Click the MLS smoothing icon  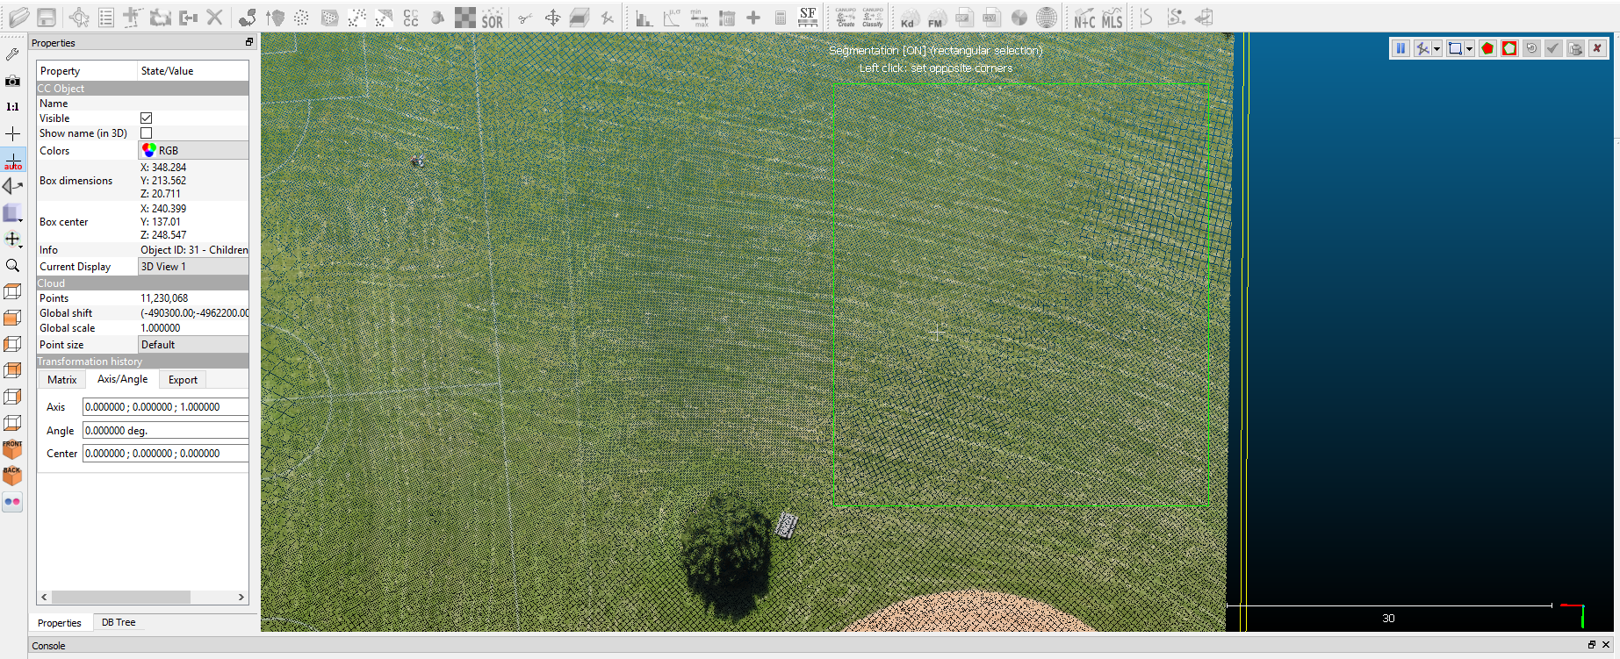[x=1112, y=17]
